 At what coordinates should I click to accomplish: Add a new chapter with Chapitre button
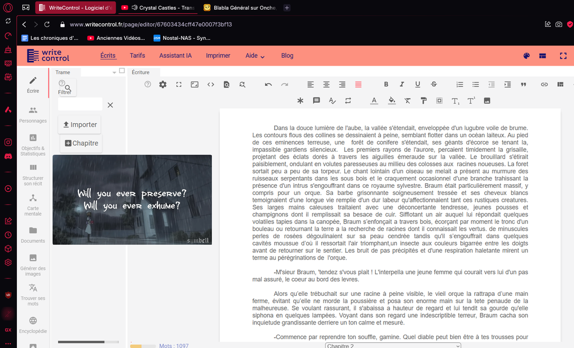81,143
